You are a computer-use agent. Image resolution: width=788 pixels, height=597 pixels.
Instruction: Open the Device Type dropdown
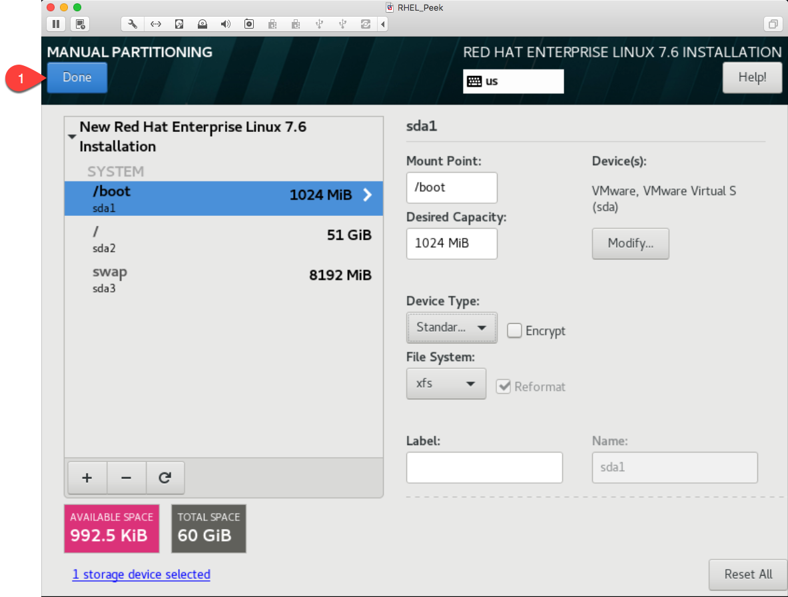452,328
